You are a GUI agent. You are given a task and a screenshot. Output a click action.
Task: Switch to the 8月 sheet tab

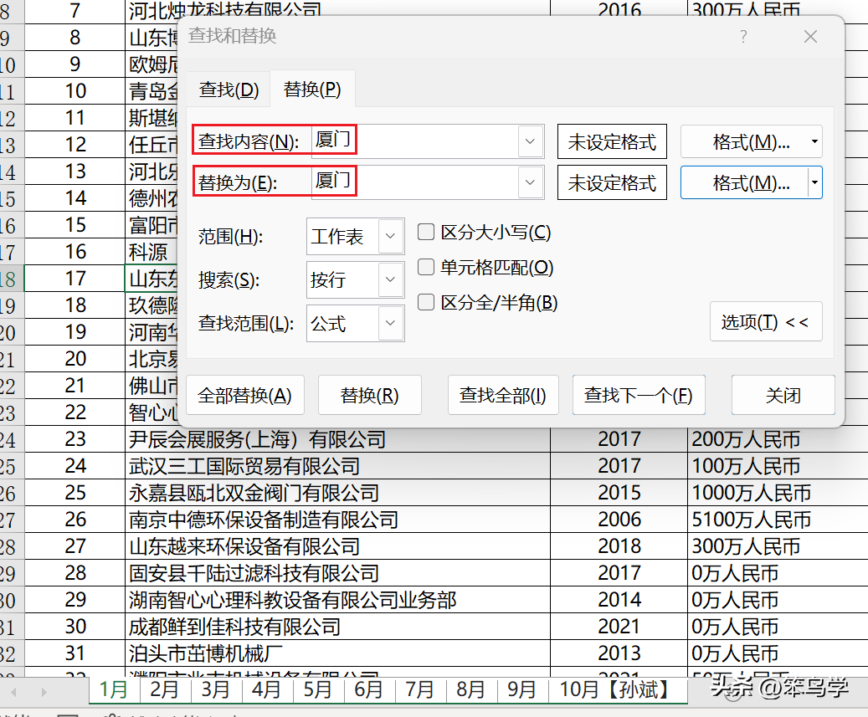pos(470,690)
